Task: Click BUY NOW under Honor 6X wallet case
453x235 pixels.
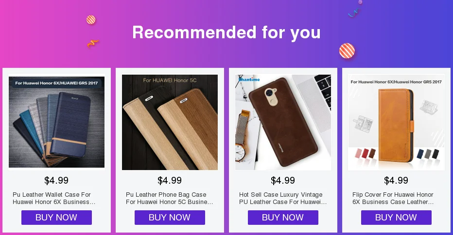Action: (x=56, y=218)
